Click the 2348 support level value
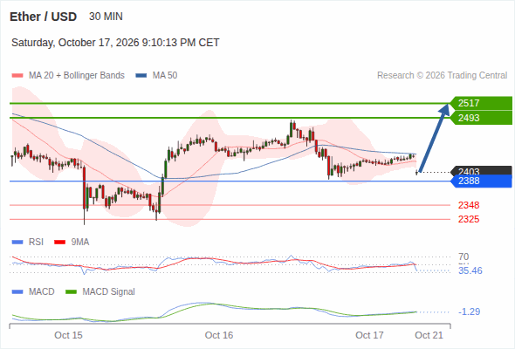The image size is (515, 349). tap(469, 205)
